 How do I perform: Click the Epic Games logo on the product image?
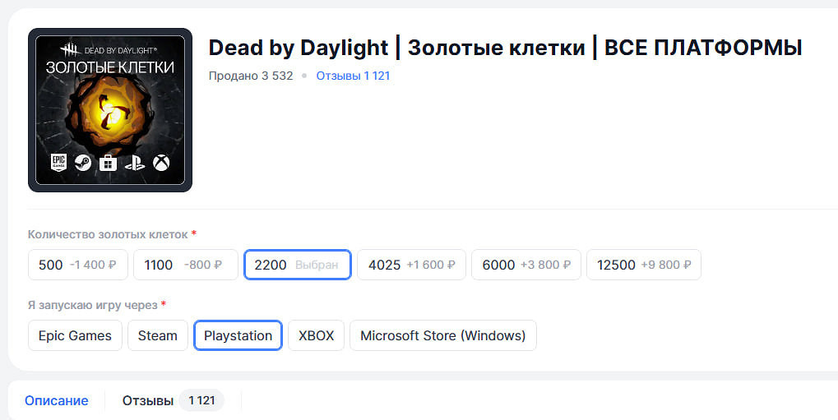point(58,162)
